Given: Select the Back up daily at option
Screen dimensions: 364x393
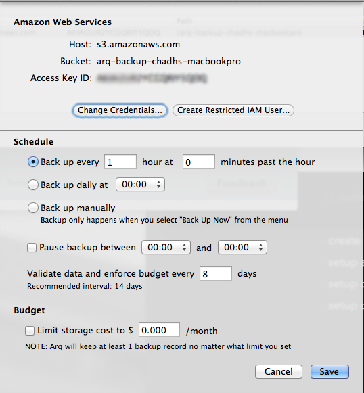Looking at the screenshot, I should pyautogui.click(x=33, y=185).
